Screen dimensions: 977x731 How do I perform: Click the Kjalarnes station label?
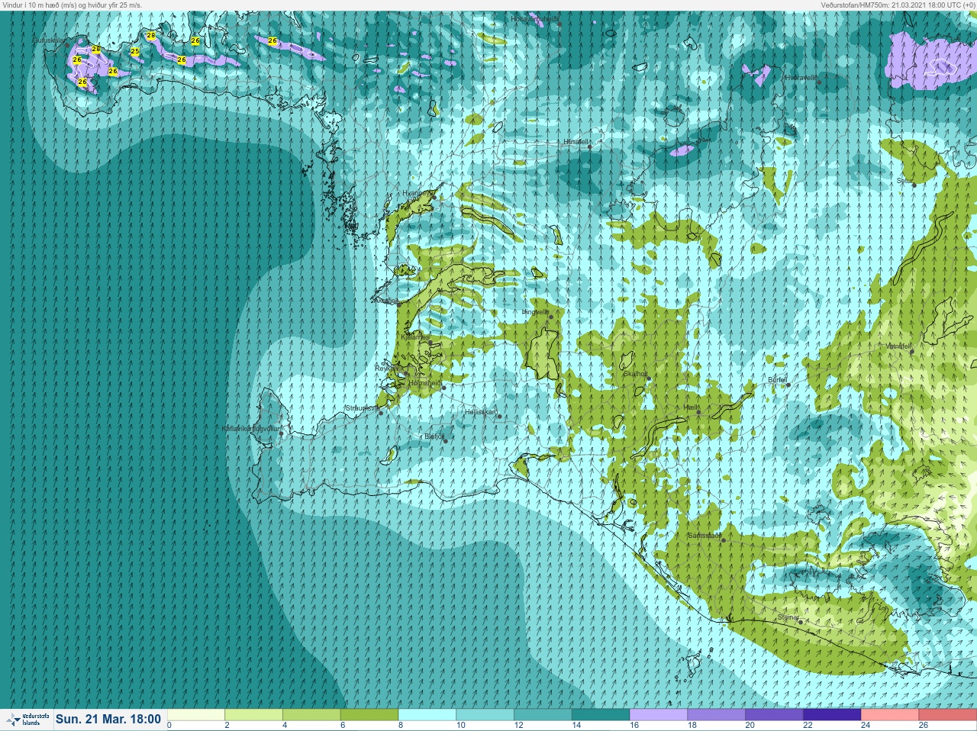(x=415, y=337)
